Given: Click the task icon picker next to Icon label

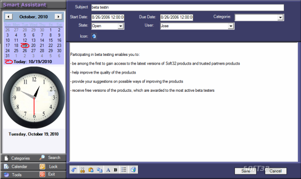Looking at the screenshot, I should (x=94, y=36).
